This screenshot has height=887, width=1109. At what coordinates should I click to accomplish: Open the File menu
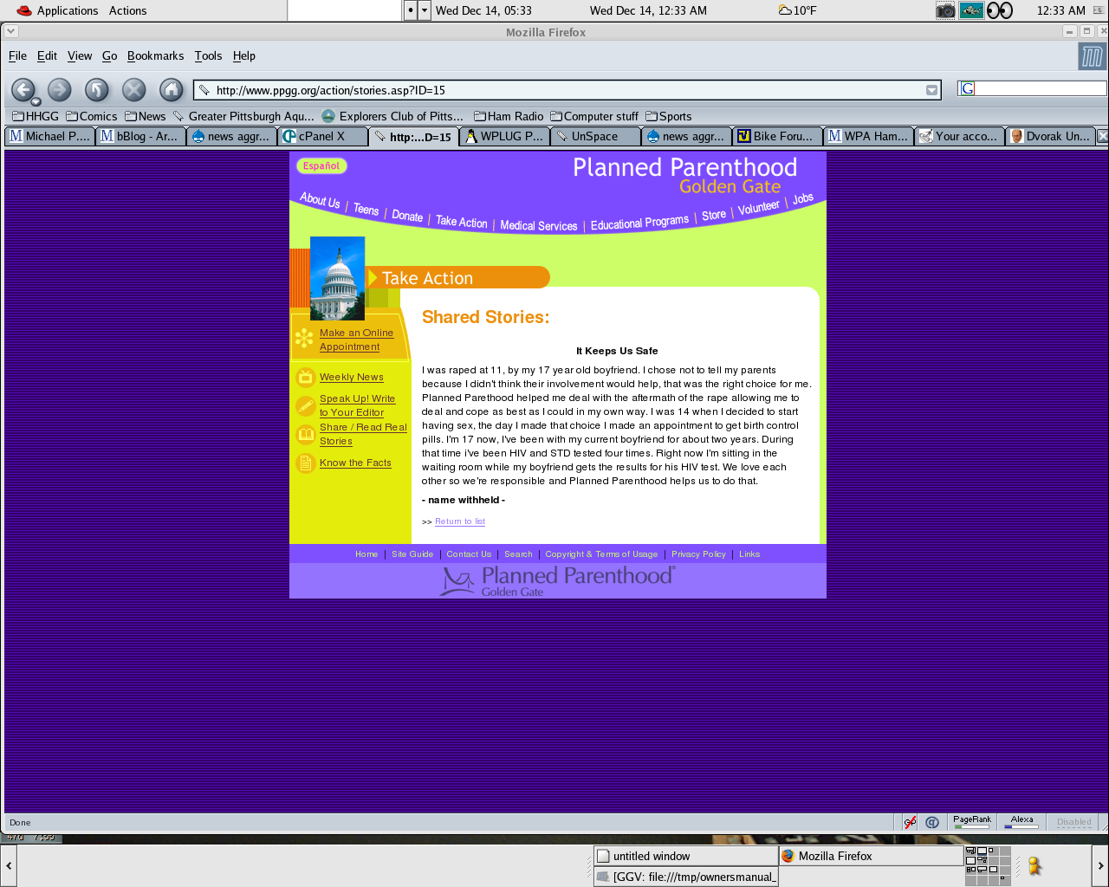coord(17,55)
